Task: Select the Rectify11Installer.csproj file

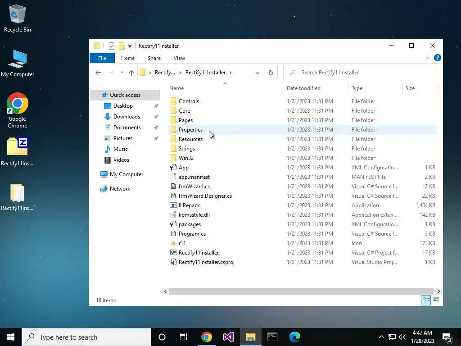Action: point(206,262)
